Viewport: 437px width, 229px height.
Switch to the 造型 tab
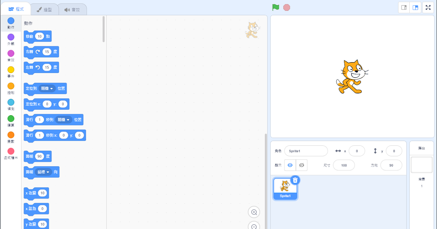coord(44,9)
